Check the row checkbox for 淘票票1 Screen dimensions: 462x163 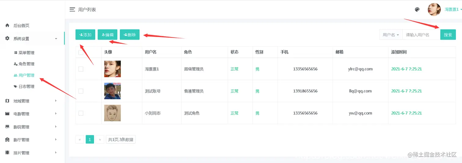[81, 69]
